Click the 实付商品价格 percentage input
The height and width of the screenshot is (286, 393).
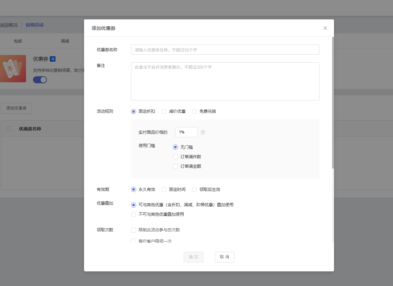pyautogui.click(x=186, y=132)
